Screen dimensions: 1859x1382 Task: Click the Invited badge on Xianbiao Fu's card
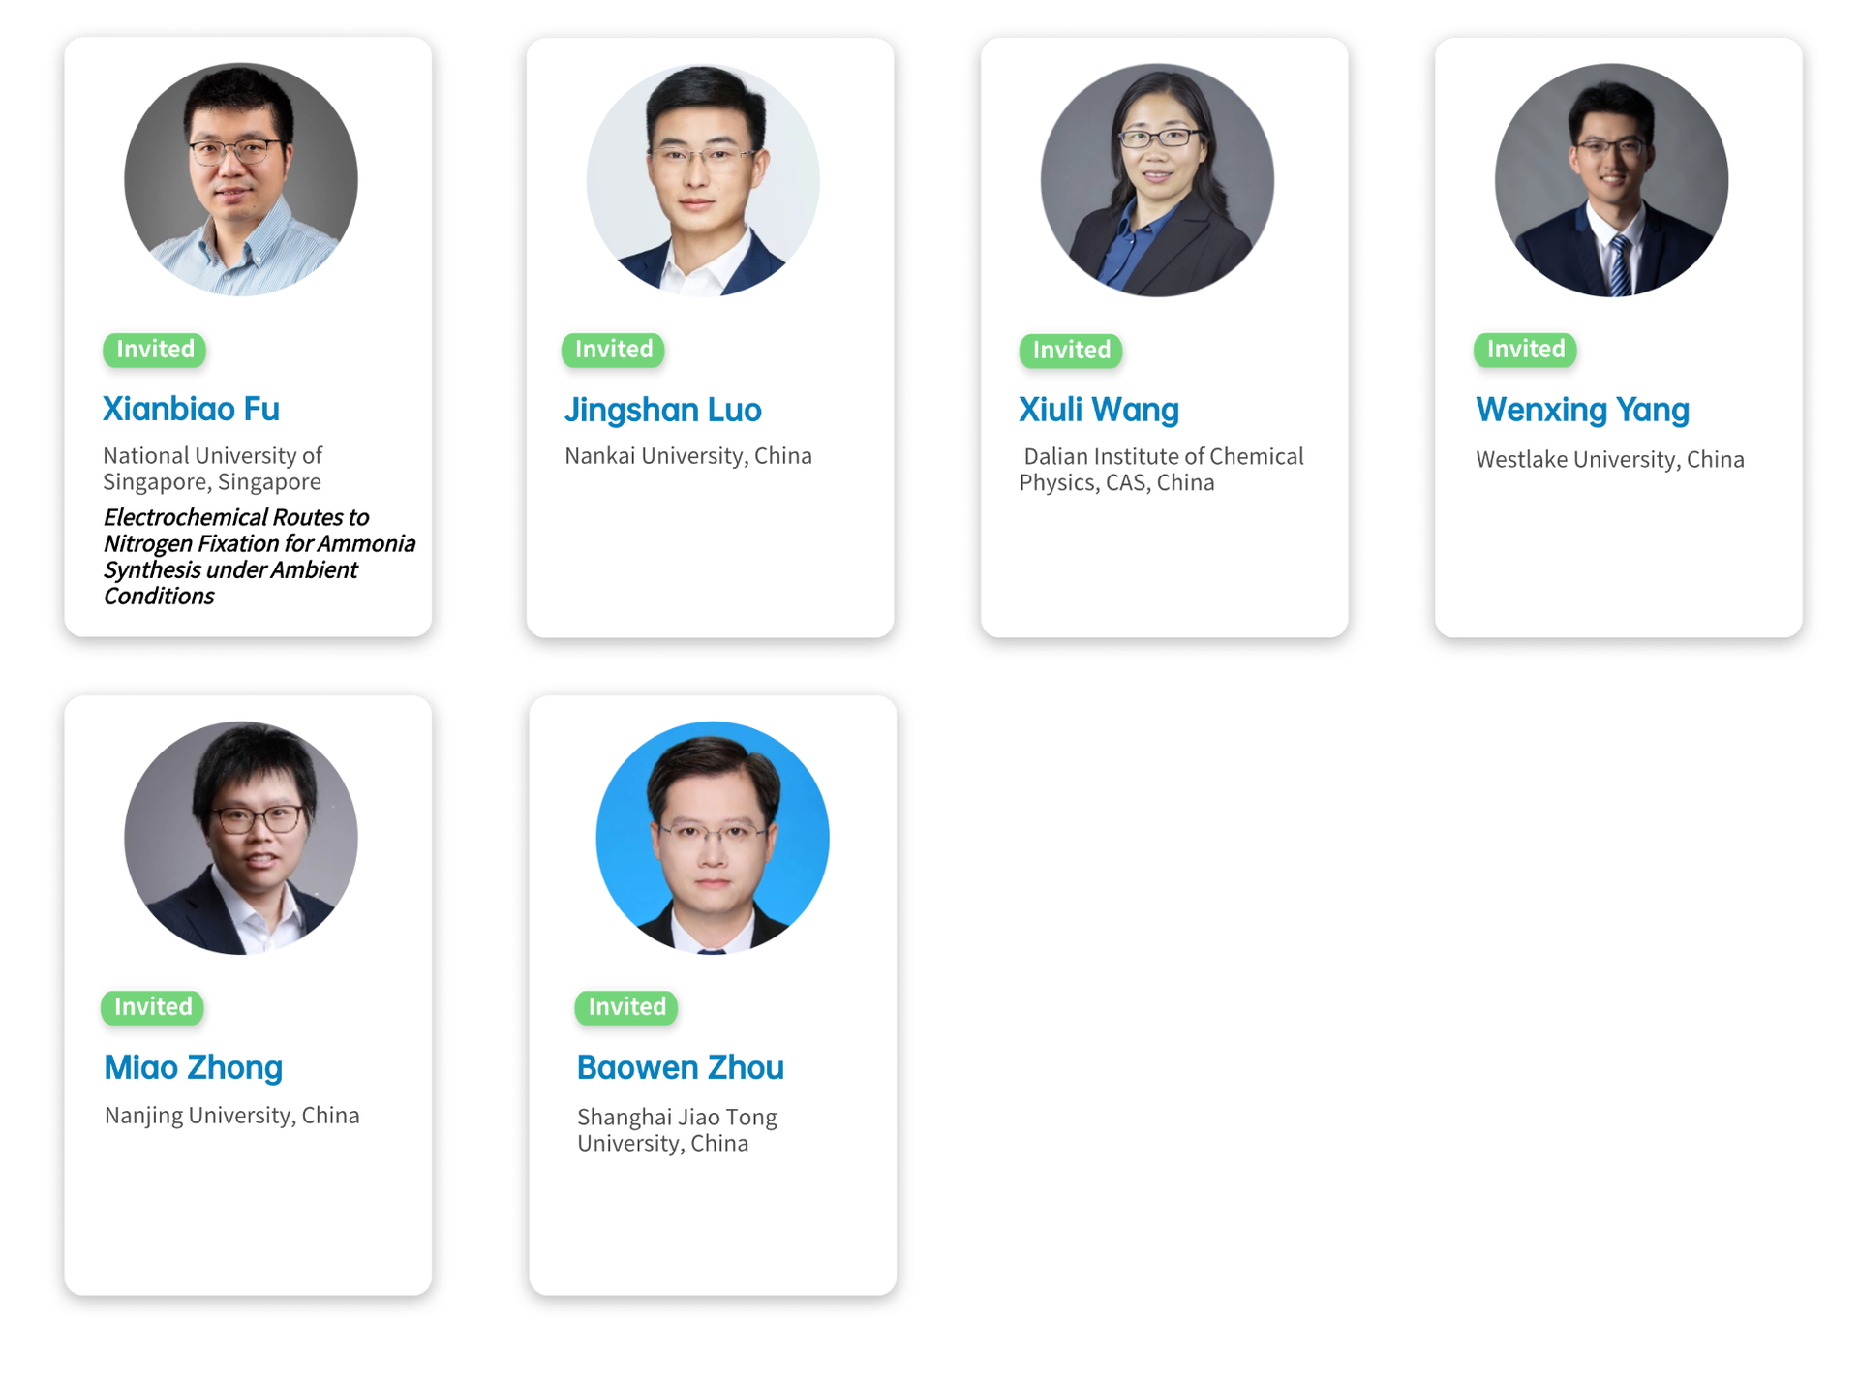coord(155,350)
